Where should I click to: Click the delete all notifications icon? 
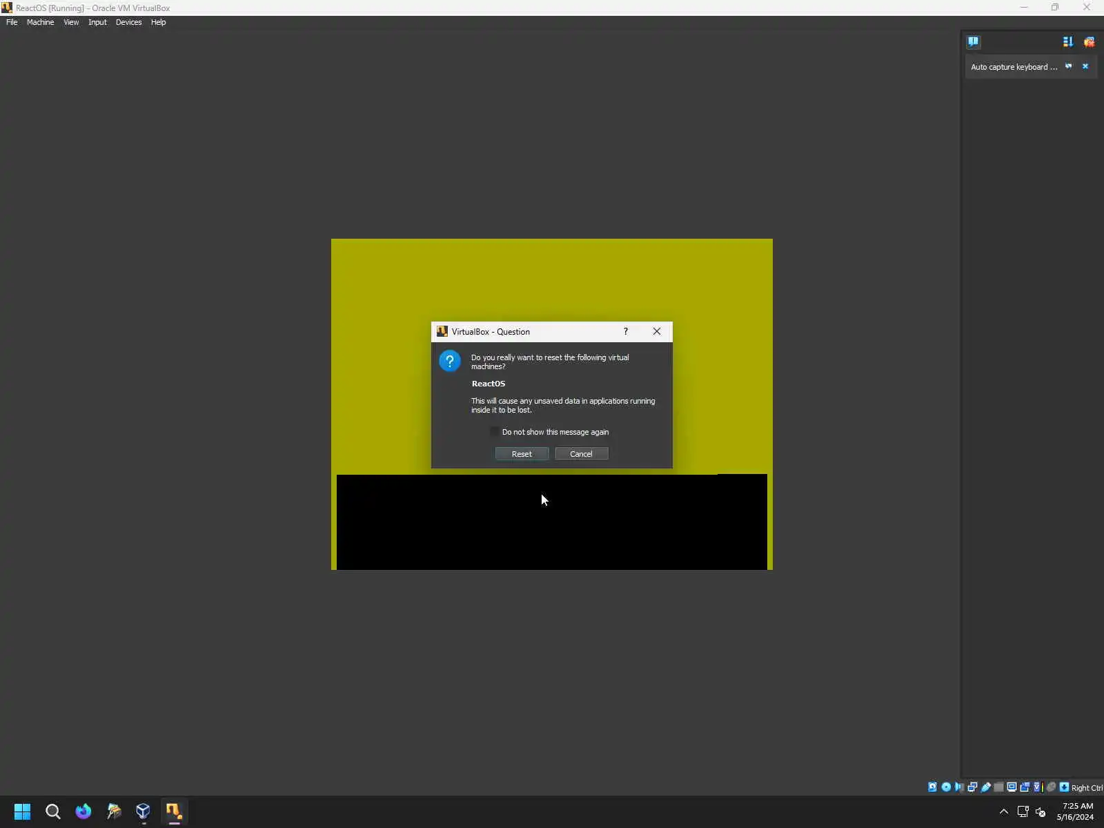[x=1089, y=42]
